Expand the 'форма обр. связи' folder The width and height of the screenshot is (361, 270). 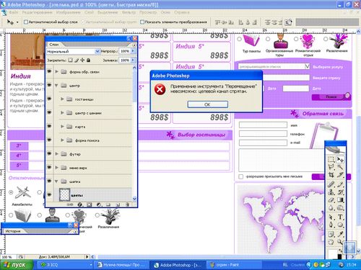(x=57, y=71)
